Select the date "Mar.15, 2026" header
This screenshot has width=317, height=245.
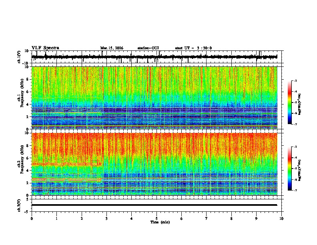coord(112,48)
